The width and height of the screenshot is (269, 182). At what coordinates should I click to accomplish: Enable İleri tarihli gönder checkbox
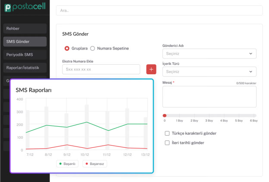[x=167, y=142]
